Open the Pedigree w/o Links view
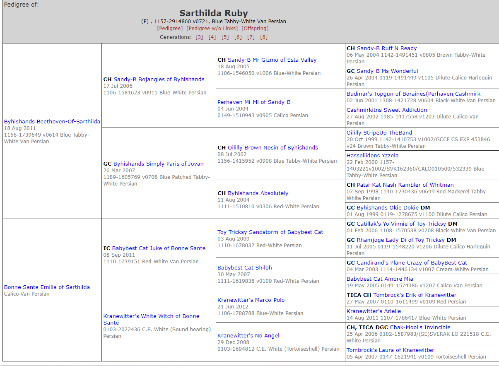499x366 pixels. [x=212, y=29]
